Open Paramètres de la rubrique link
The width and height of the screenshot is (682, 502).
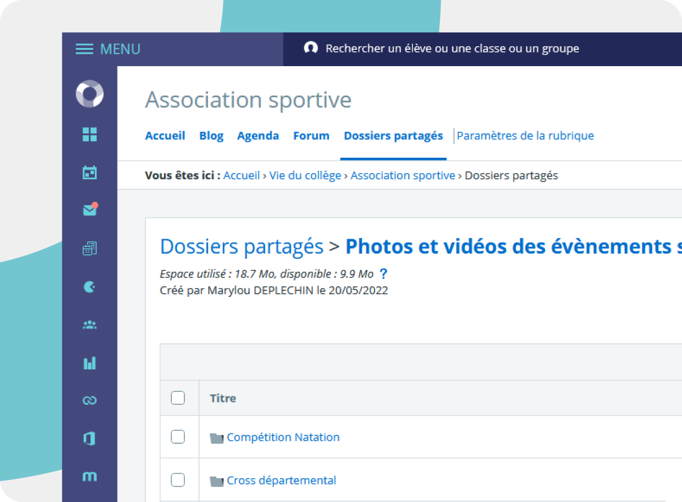[525, 136]
